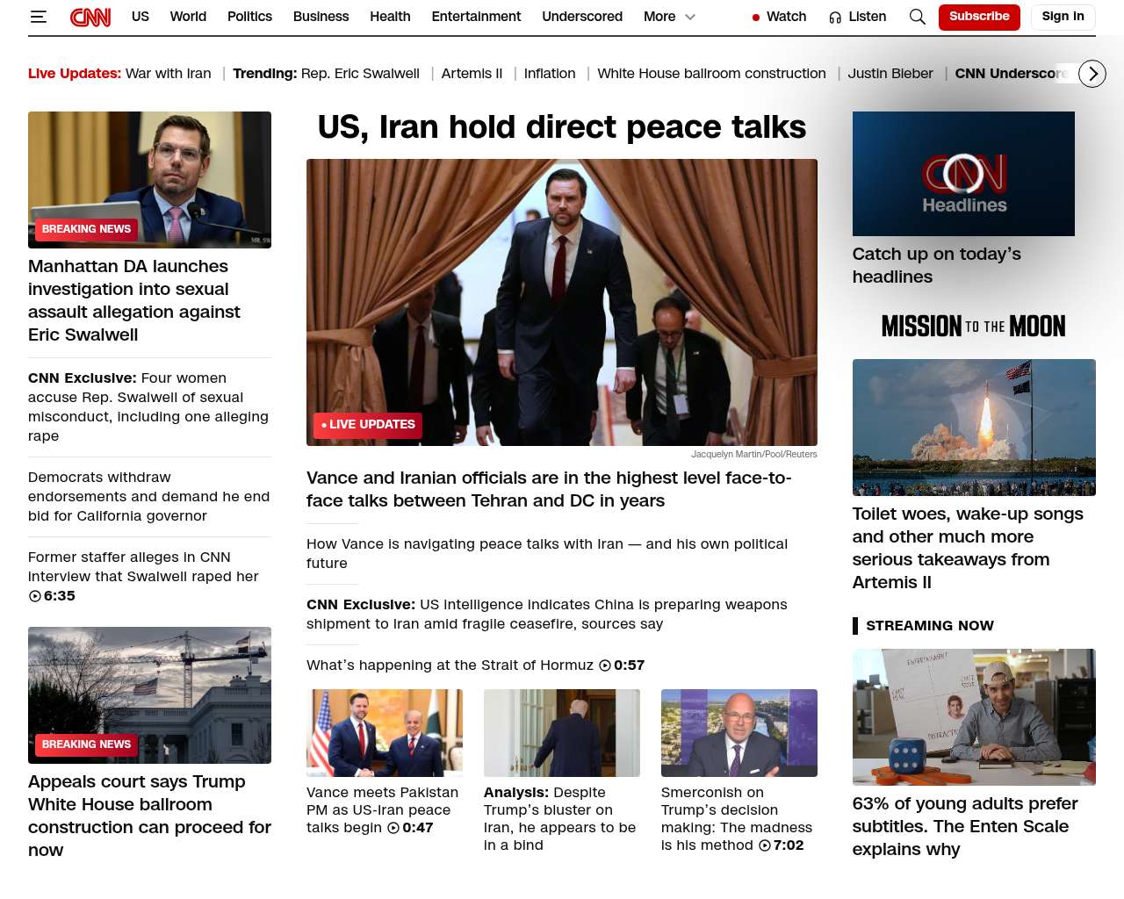The image size is (1124, 899).
Task: Play the Smerconish 7:02 video
Action: [765, 845]
